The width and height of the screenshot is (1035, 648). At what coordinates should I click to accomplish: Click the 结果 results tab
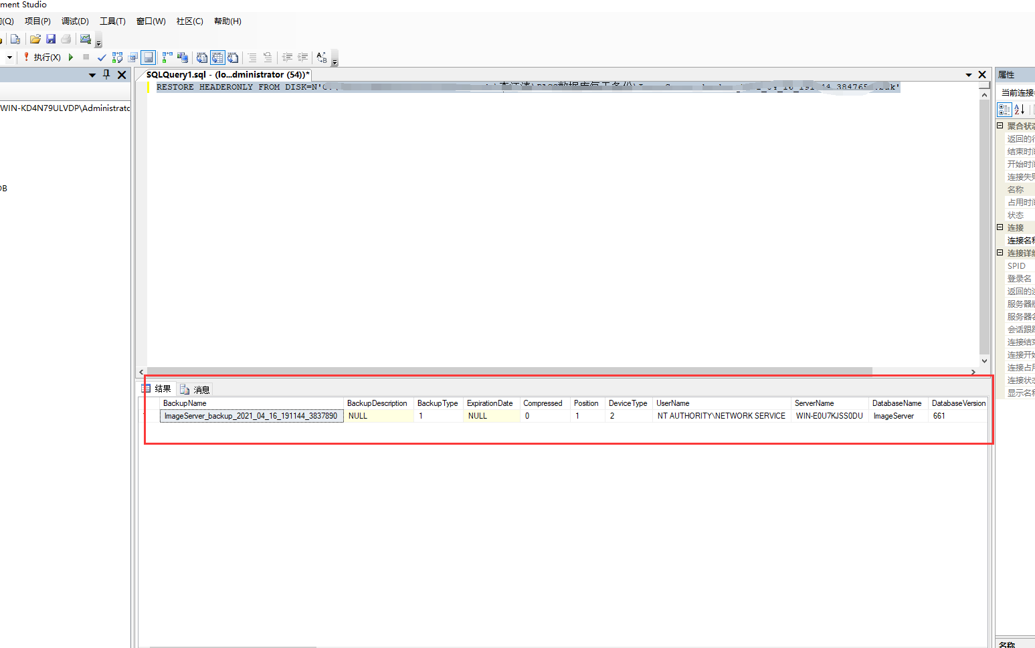(162, 388)
